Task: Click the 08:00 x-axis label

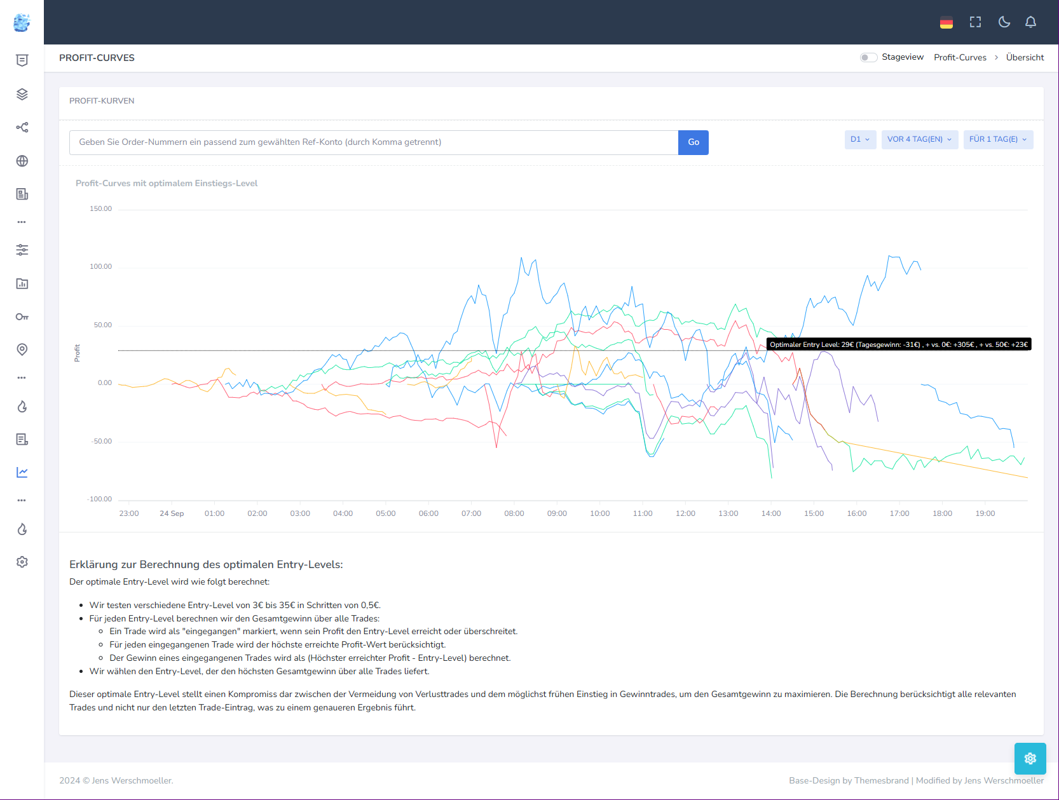Action: click(514, 513)
